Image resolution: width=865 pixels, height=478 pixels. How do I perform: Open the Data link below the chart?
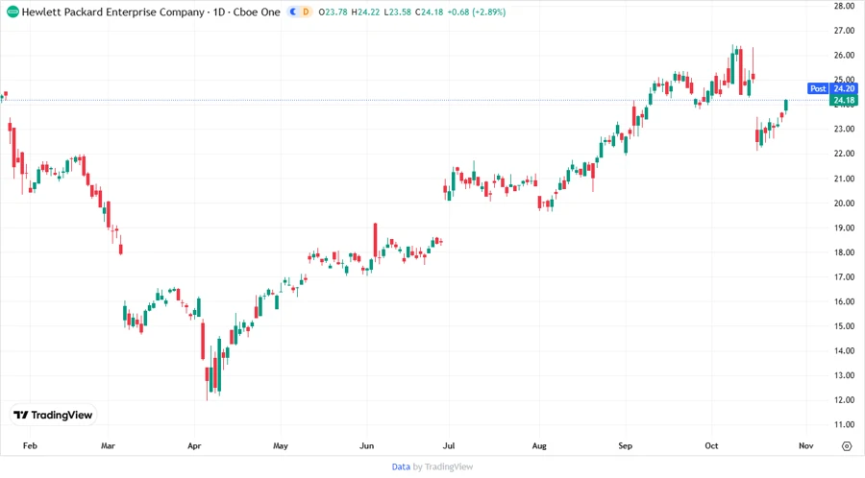pos(401,467)
